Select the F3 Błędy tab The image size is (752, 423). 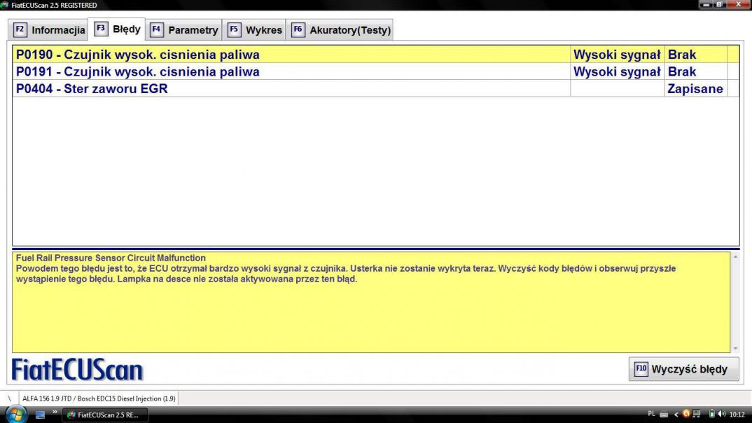[x=117, y=29]
